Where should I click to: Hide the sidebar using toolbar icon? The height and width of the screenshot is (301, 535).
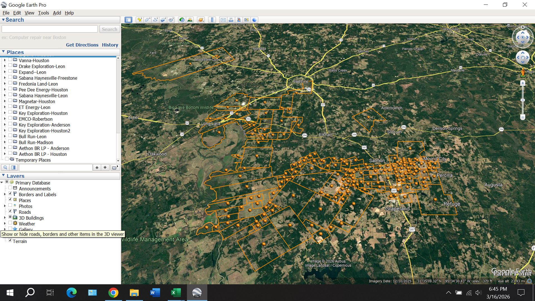128,20
